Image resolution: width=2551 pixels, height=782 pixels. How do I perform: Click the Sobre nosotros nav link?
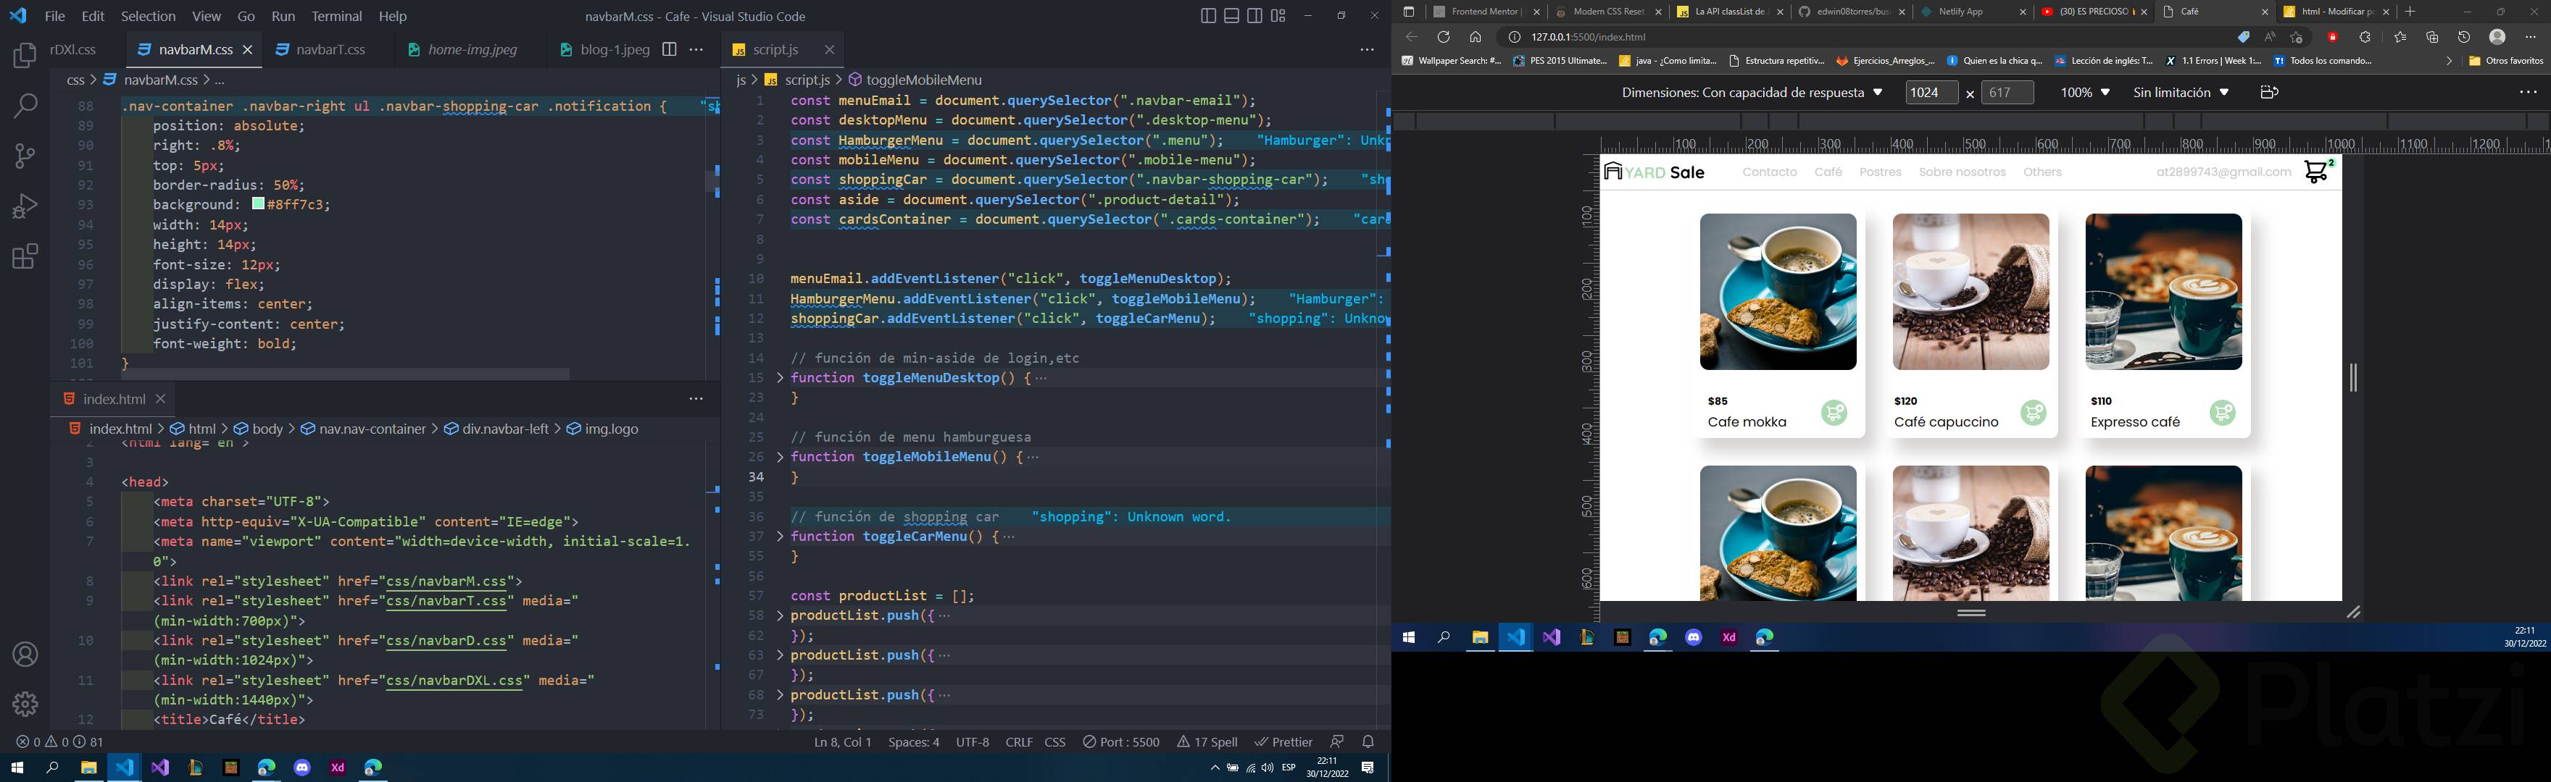click(1962, 172)
